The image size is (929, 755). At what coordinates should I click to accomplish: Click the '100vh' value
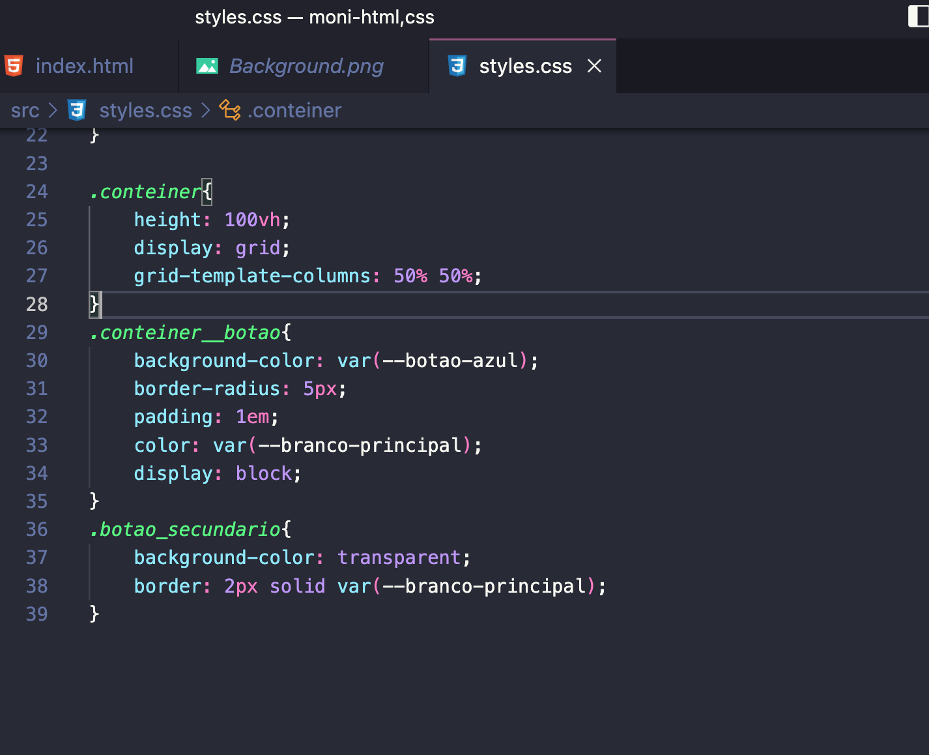252,220
